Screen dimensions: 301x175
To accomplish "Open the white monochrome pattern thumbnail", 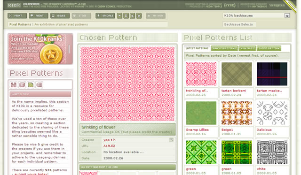I will pyautogui.click(x=272, y=152).
